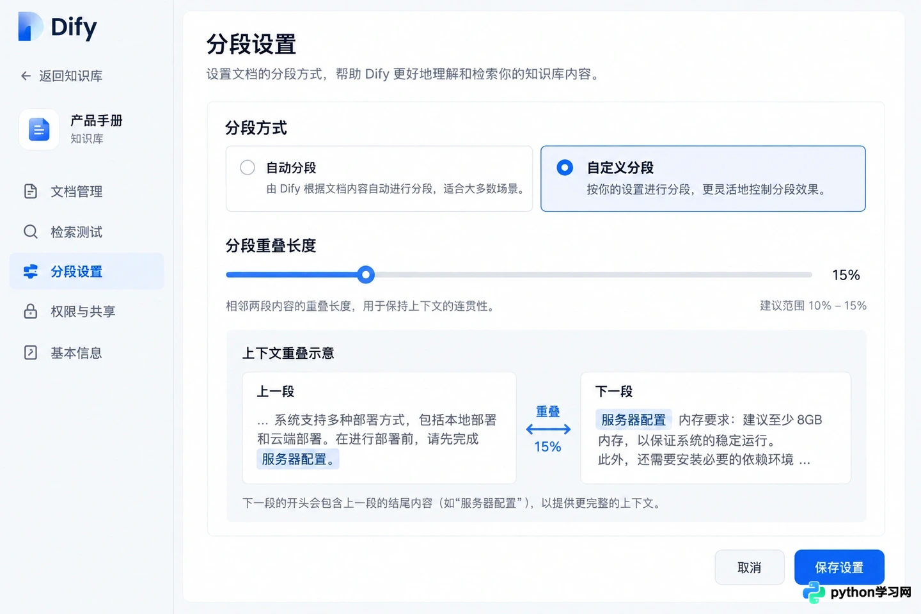This screenshot has height=614, width=921.
Task: Click the 分段设置 sidebar icon
Action: coord(31,272)
